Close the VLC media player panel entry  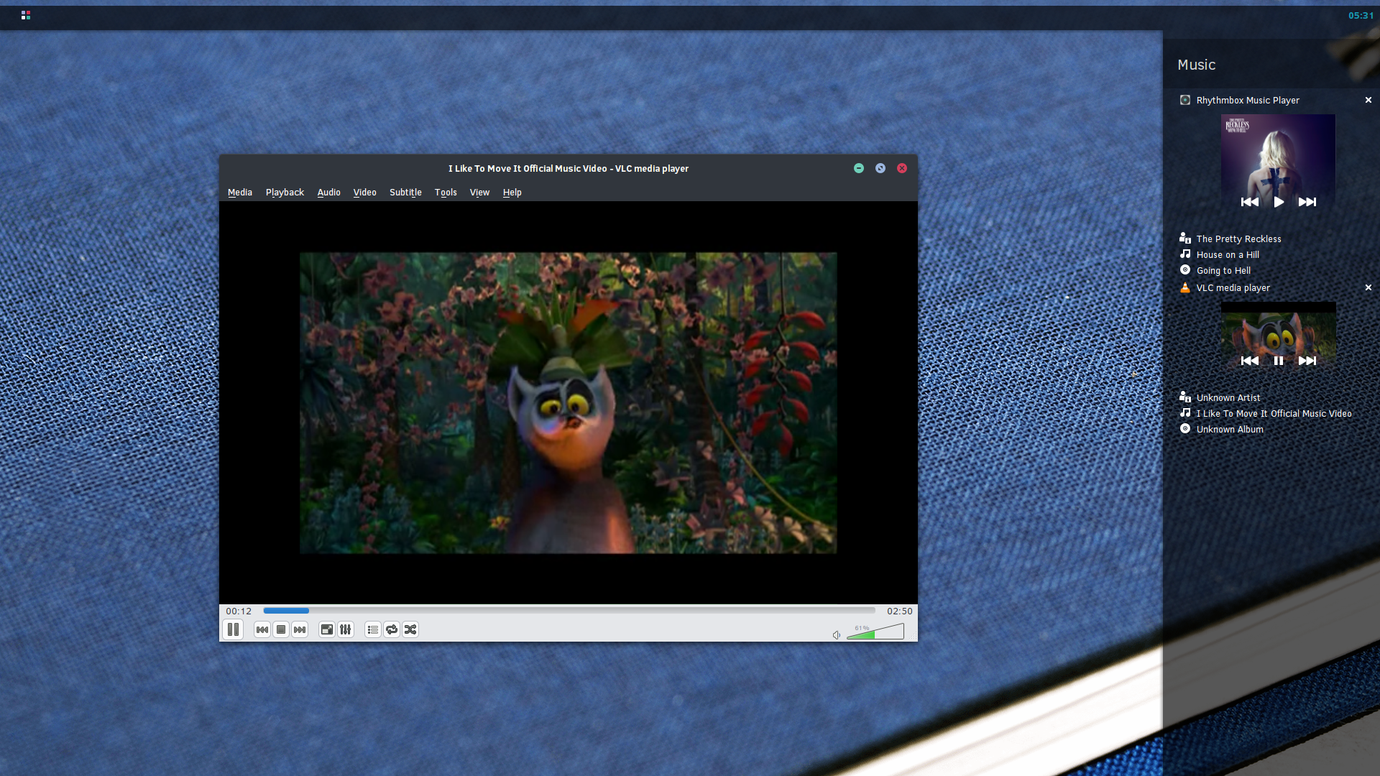[x=1368, y=287]
